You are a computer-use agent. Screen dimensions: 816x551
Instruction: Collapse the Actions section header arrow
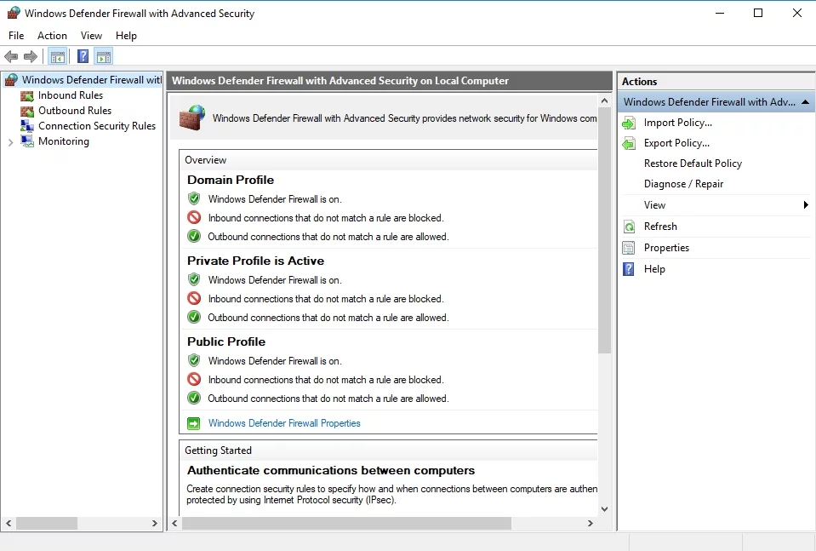pos(805,102)
